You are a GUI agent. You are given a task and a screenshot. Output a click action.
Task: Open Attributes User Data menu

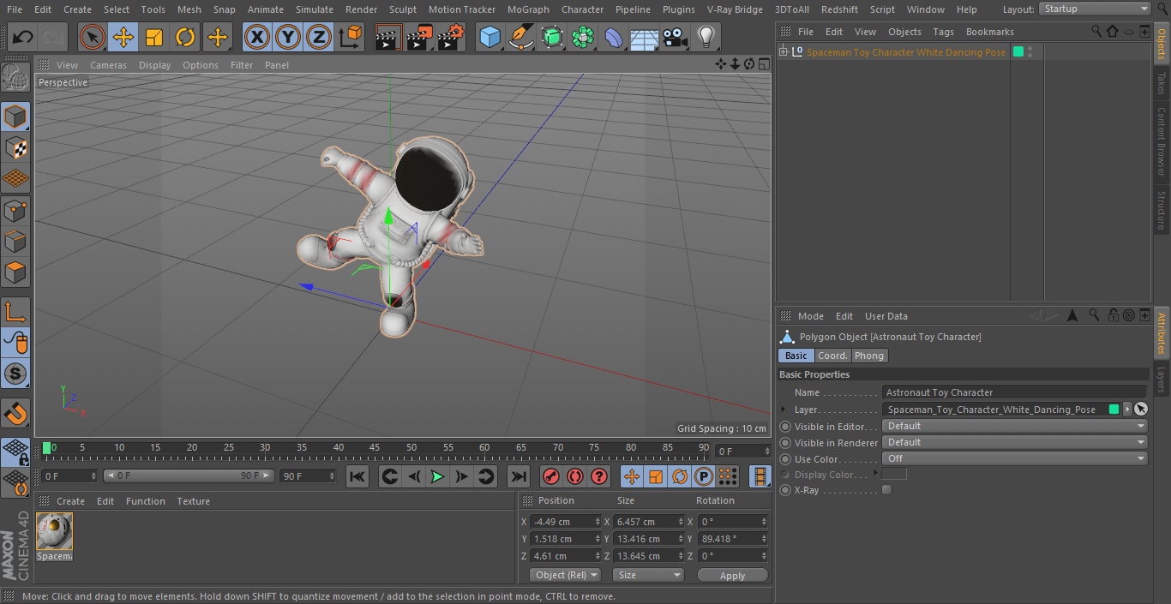(x=886, y=316)
